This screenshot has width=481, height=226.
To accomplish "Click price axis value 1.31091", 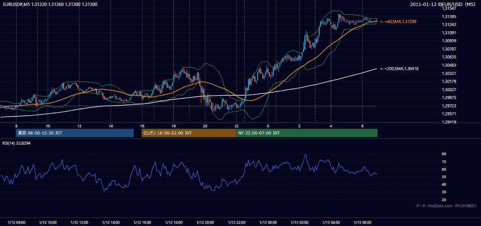I will coord(449,33).
